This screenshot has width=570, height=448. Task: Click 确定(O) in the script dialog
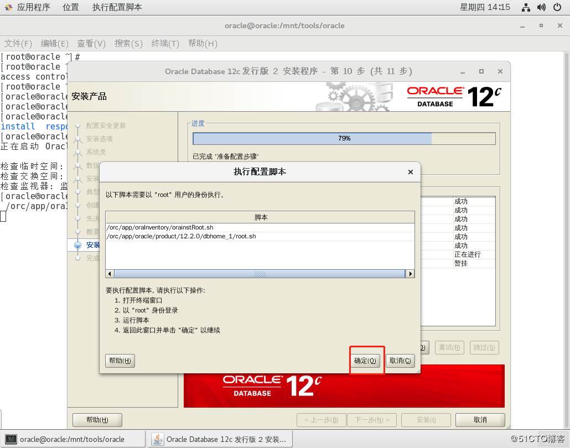(365, 361)
